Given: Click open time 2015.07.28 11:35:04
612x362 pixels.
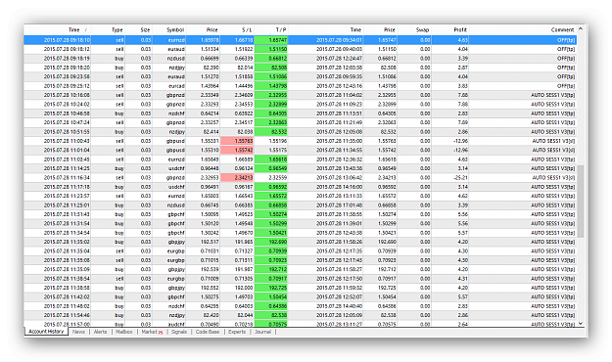Looking at the screenshot, I should click(x=67, y=250).
